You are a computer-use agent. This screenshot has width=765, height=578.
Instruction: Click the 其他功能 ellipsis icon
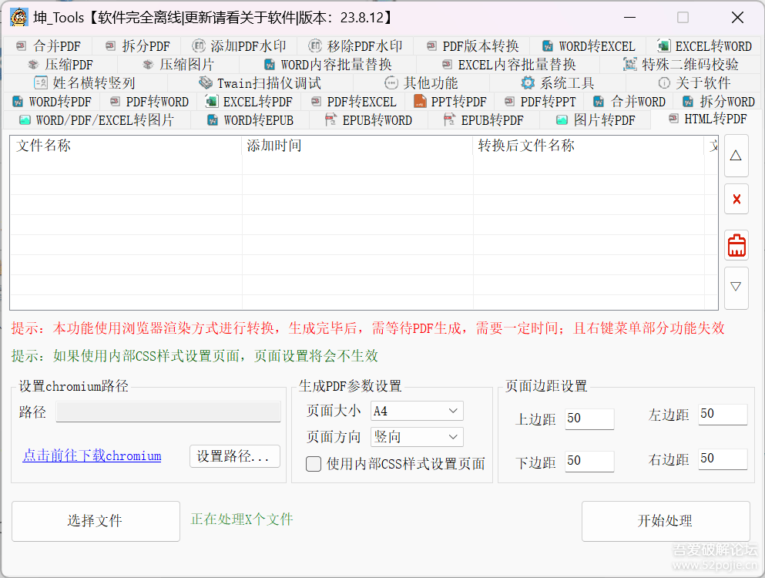pos(391,83)
